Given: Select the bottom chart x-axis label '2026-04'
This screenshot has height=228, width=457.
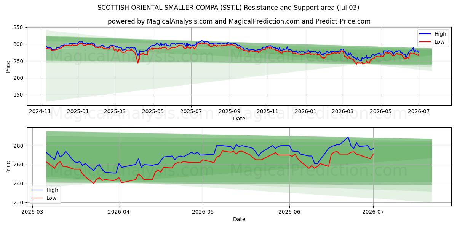Looking at the screenshot, I should click(x=119, y=212).
